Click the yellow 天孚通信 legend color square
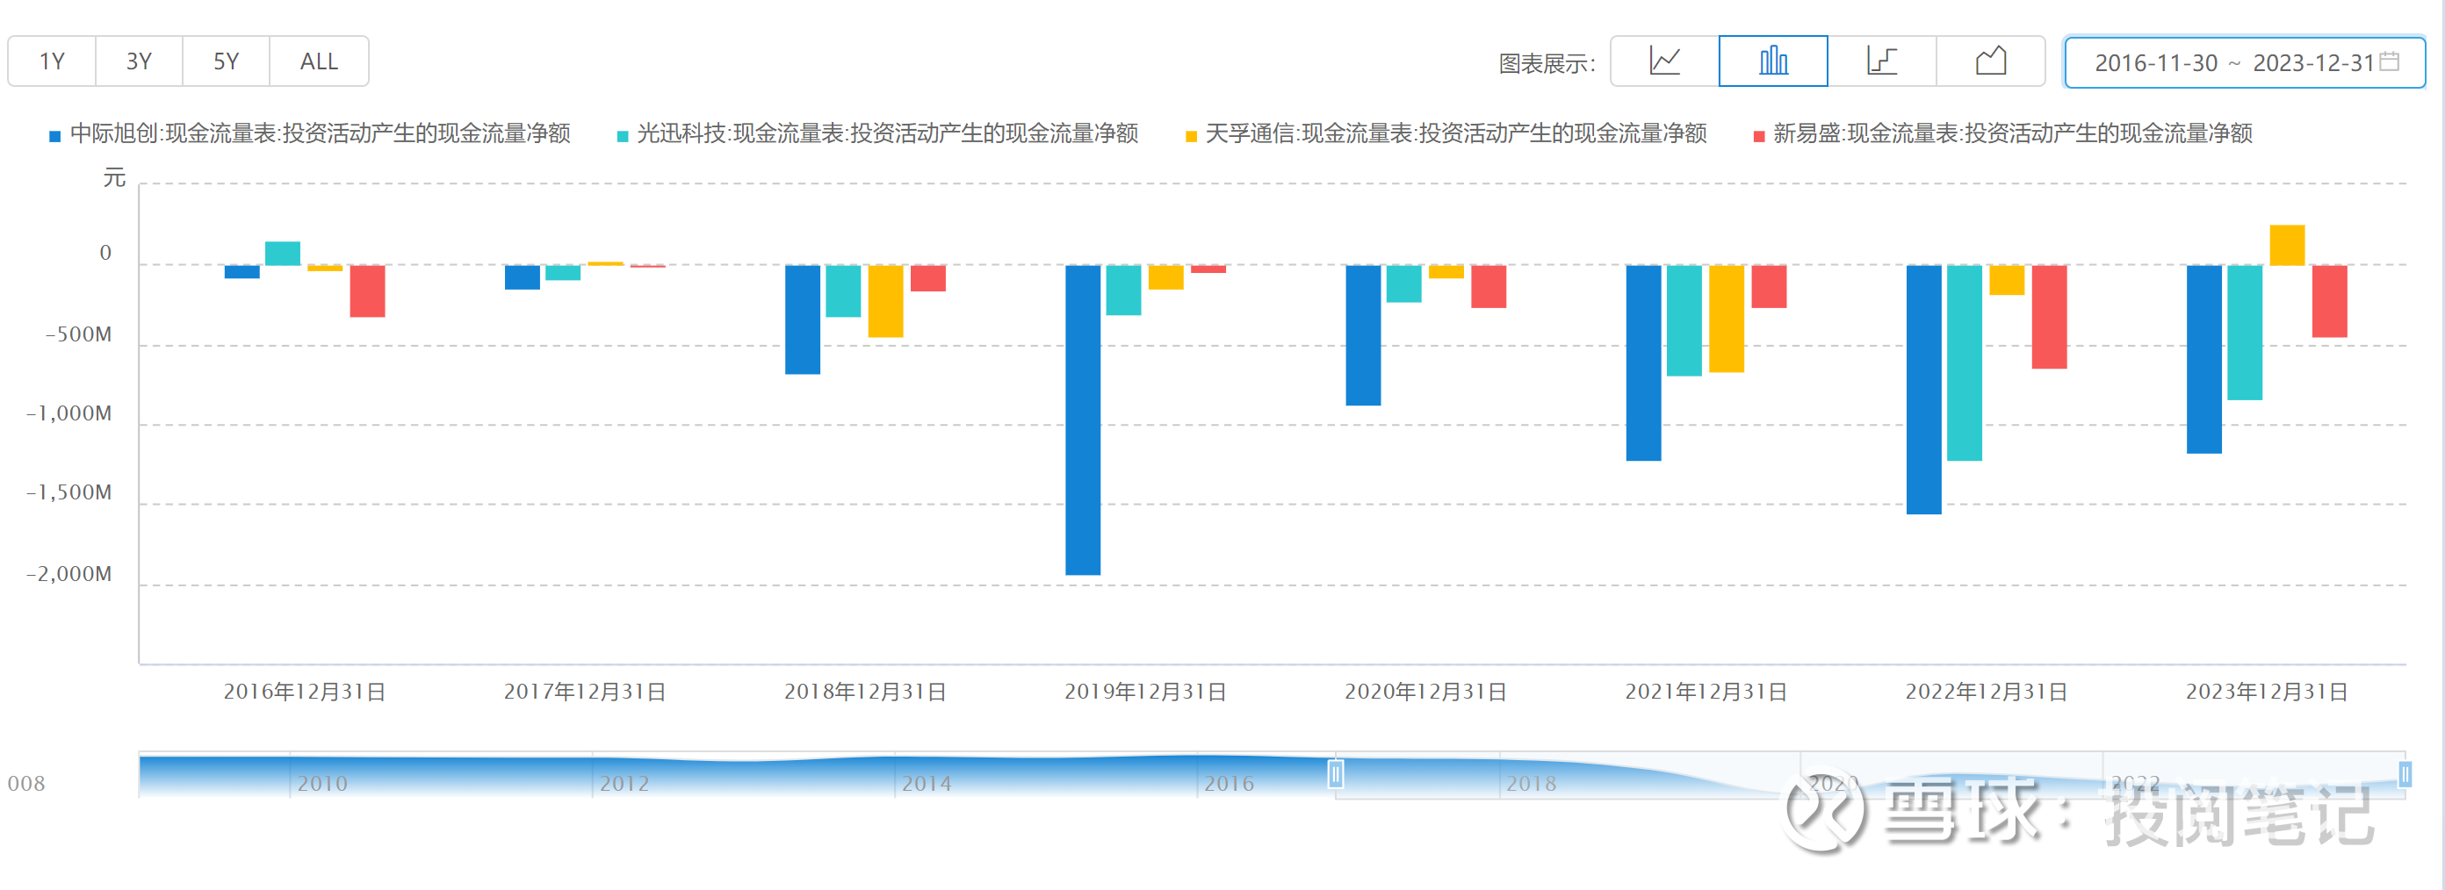This screenshot has width=2445, height=890. [1191, 137]
